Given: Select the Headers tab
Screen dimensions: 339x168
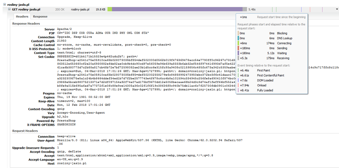Looking at the screenshot, I should pyautogui.click(x=22, y=16).
